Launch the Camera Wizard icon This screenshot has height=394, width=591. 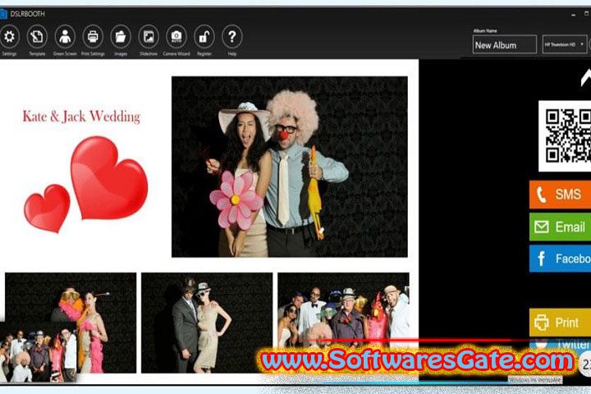pyautogui.click(x=176, y=37)
